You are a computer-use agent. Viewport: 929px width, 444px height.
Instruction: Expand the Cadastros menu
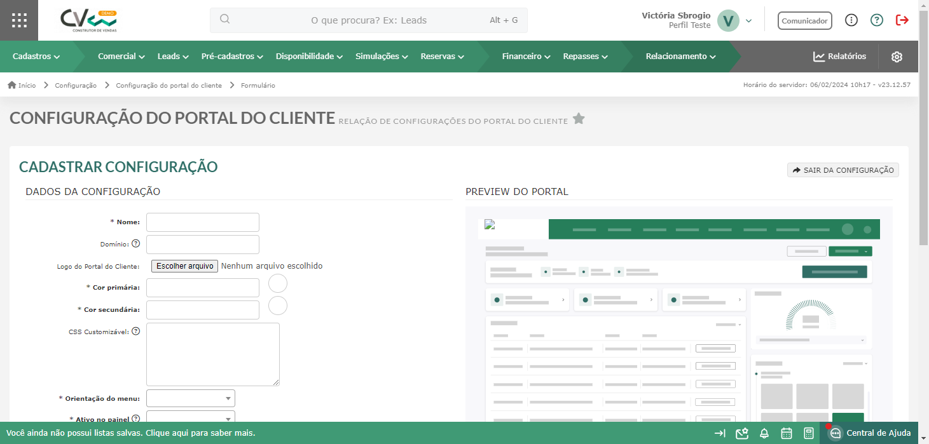(36, 57)
